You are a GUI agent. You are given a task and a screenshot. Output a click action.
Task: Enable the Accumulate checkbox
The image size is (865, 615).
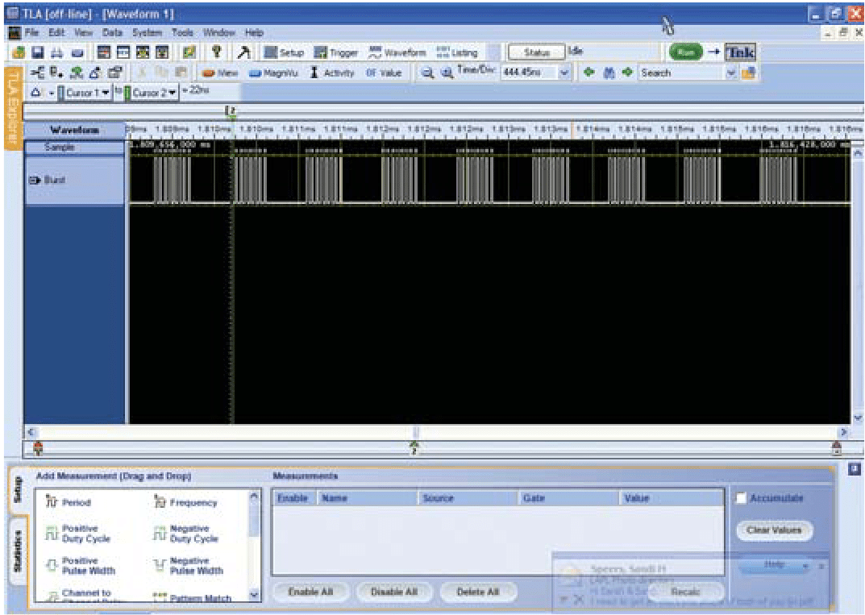(x=740, y=498)
